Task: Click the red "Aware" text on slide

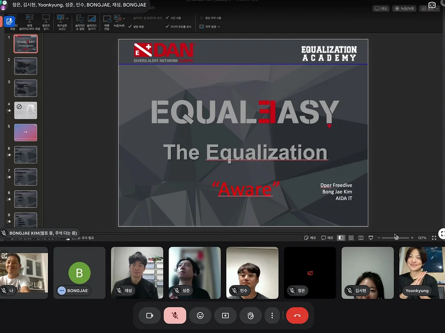Action: (x=246, y=189)
